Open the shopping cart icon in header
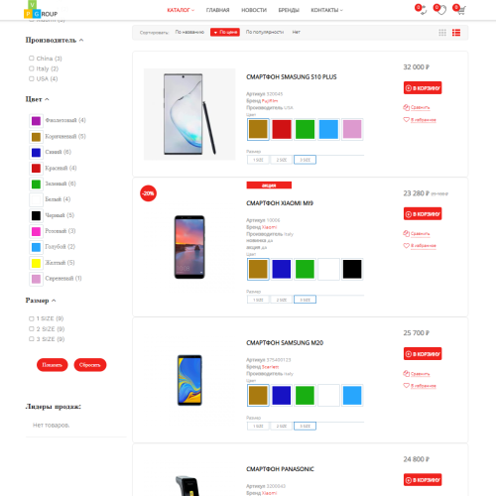496x496 pixels. coord(461,10)
